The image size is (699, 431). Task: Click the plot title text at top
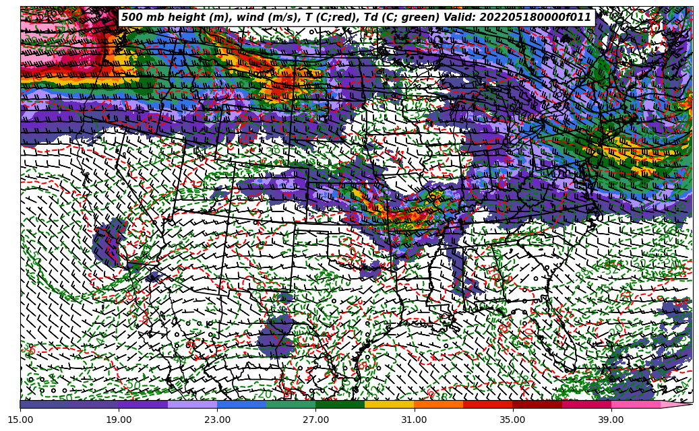click(356, 18)
